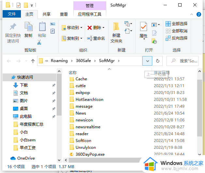Switch to the 应用程序工具 tab
This screenshot has height=173, width=205.
pyautogui.click(x=90, y=14)
